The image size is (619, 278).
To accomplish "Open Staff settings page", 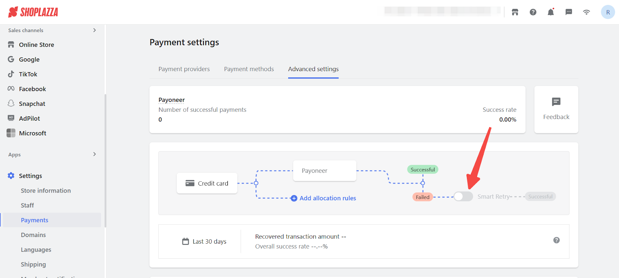I will pyautogui.click(x=27, y=205).
